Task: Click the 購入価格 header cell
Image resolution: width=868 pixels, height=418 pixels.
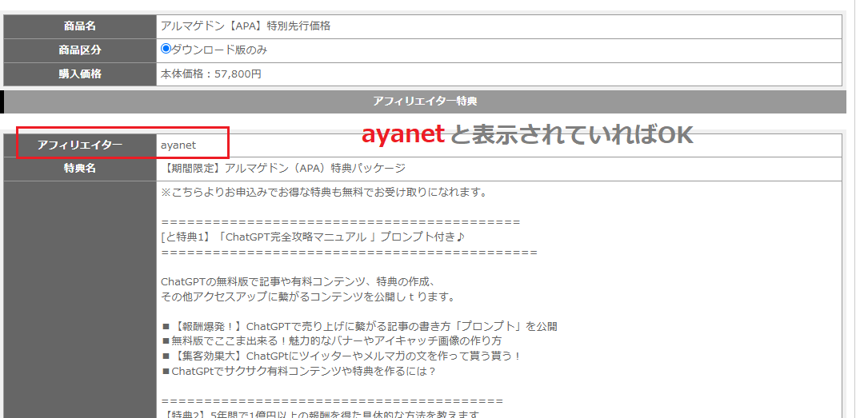Action: (80, 74)
